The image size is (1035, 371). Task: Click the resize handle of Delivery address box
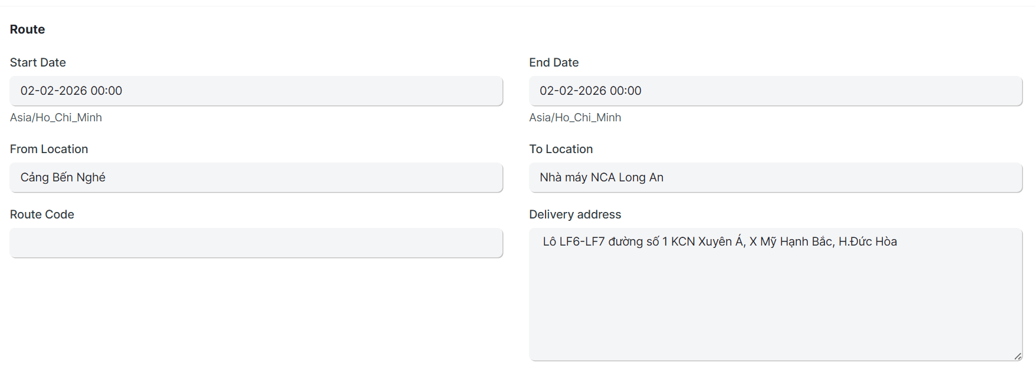pyautogui.click(x=1018, y=356)
